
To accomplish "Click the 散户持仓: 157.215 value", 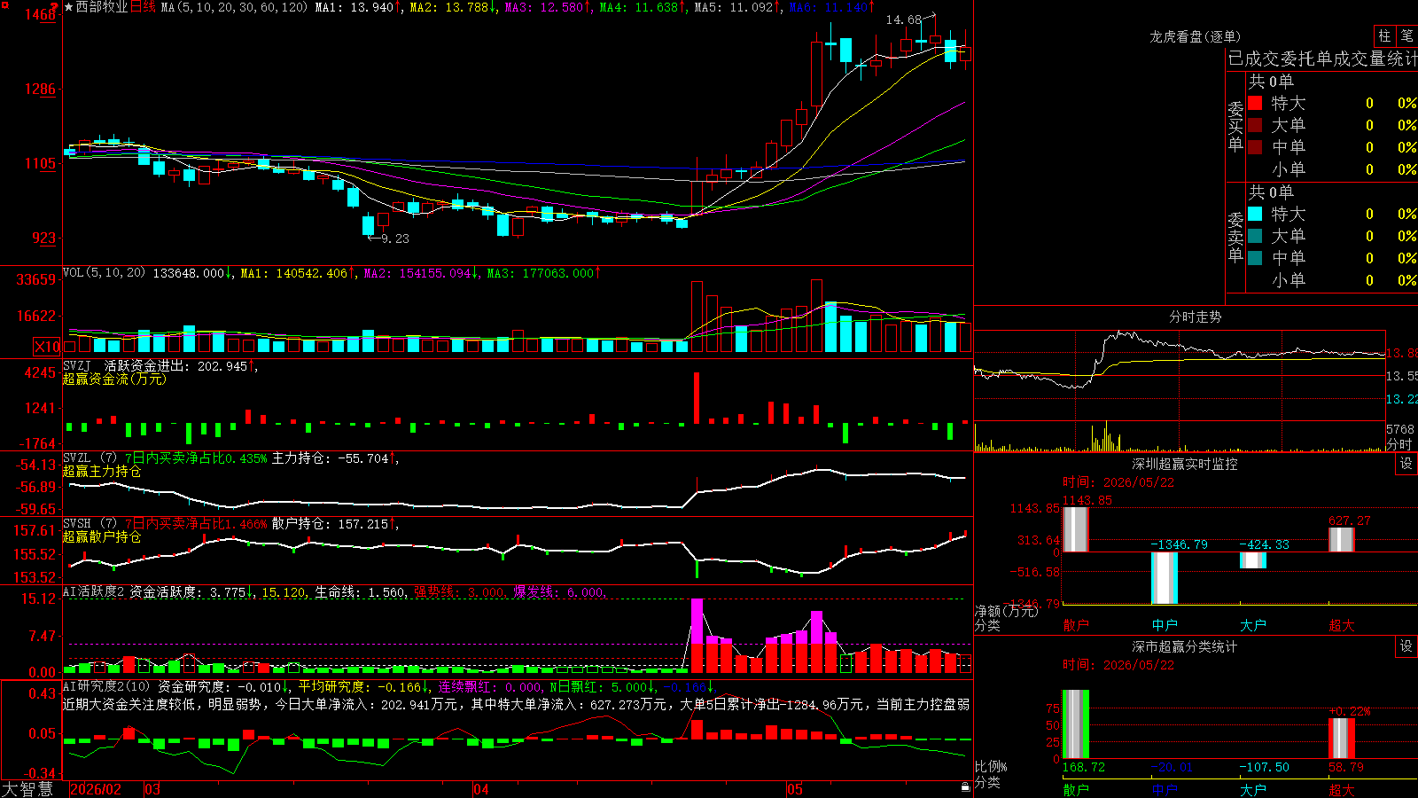I will (331, 524).
